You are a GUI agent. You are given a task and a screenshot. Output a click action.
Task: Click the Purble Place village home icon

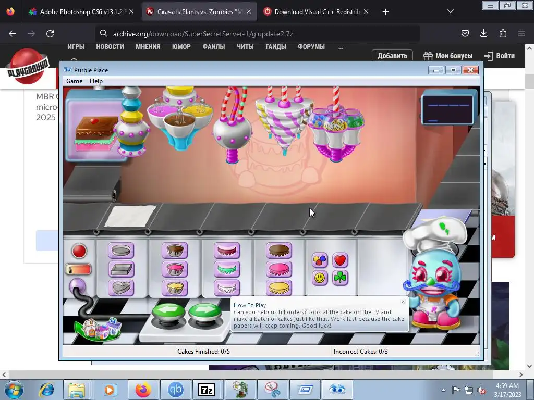coord(99,329)
